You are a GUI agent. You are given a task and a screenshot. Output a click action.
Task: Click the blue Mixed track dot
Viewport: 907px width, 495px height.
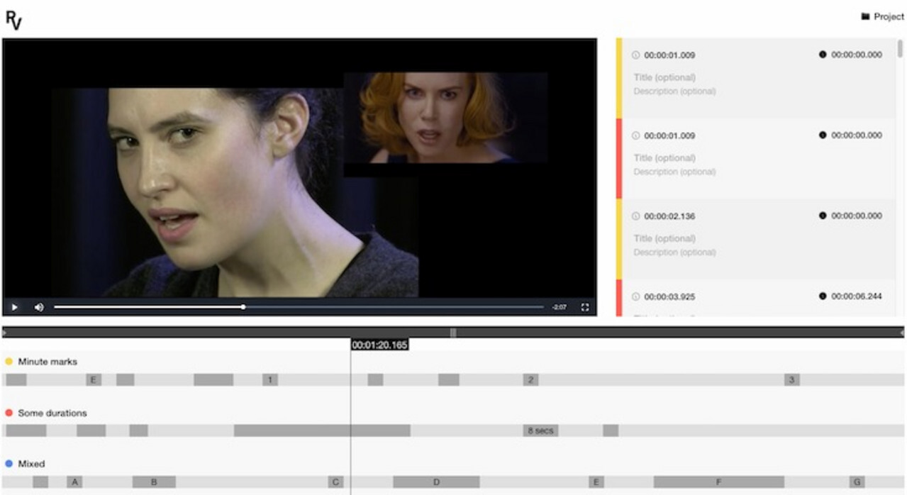(x=9, y=464)
